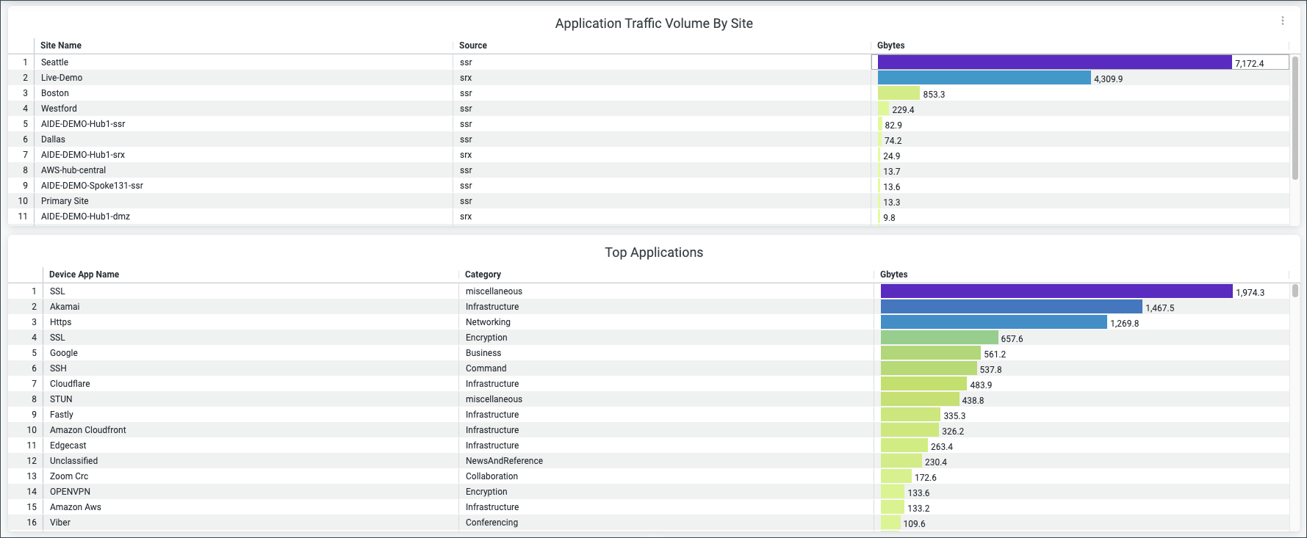The height and width of the screenshot is (538, 1307).
Task: Open the three-dot tile options menu
Action: point(1282,21)
